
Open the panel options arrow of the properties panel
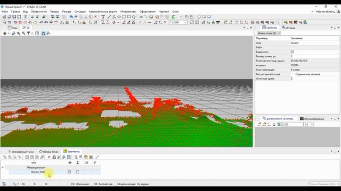coord(331,28)
